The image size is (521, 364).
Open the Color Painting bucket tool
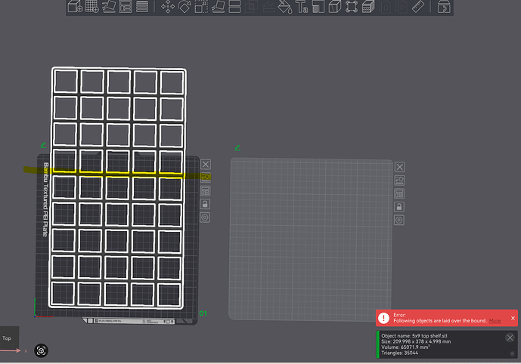285,7
